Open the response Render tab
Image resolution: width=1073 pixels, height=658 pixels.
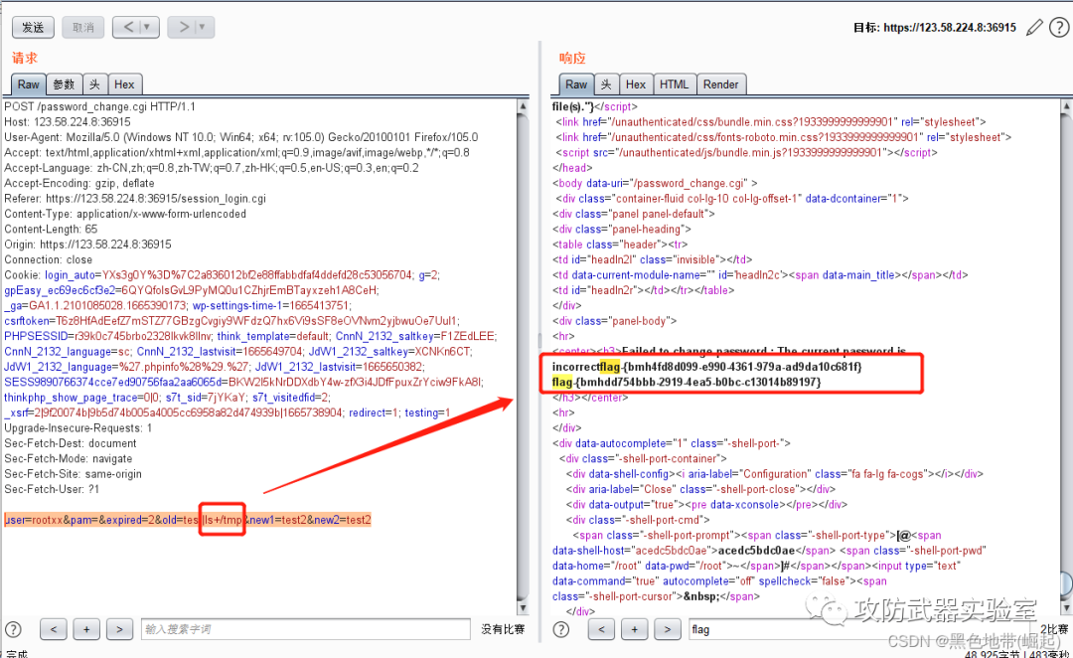[x=720, y=84]
